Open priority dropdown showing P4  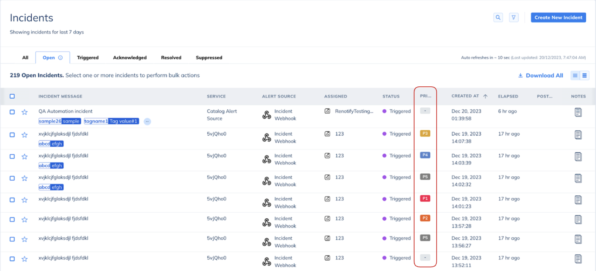(425, 155)
